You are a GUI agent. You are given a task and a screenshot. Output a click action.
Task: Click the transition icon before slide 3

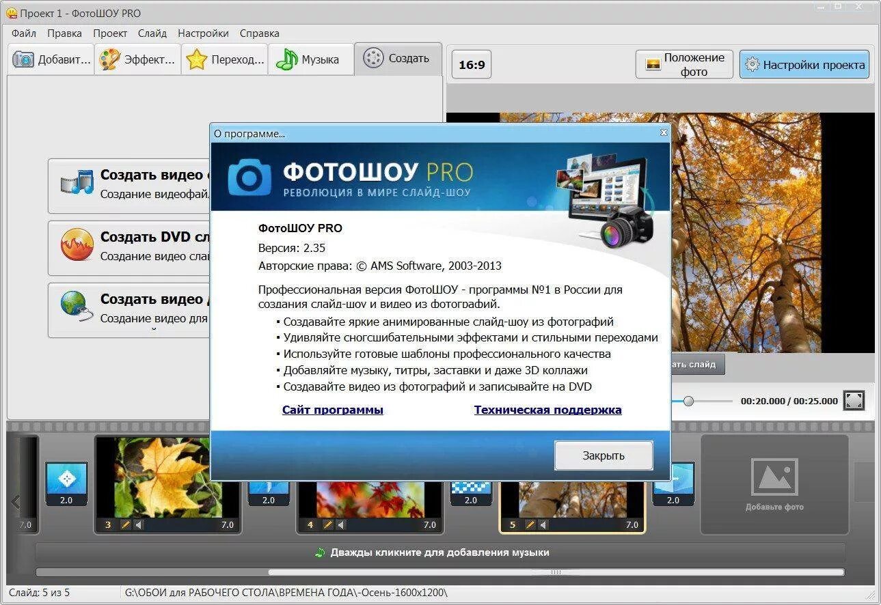point(66,483)
